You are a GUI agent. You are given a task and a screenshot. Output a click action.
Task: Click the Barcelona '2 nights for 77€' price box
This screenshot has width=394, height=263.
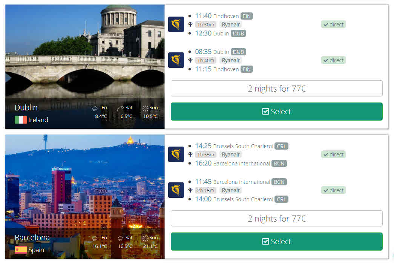point(277,219)
